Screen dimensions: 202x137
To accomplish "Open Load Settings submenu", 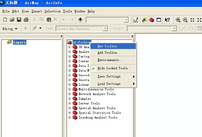I will coord(113,84).
